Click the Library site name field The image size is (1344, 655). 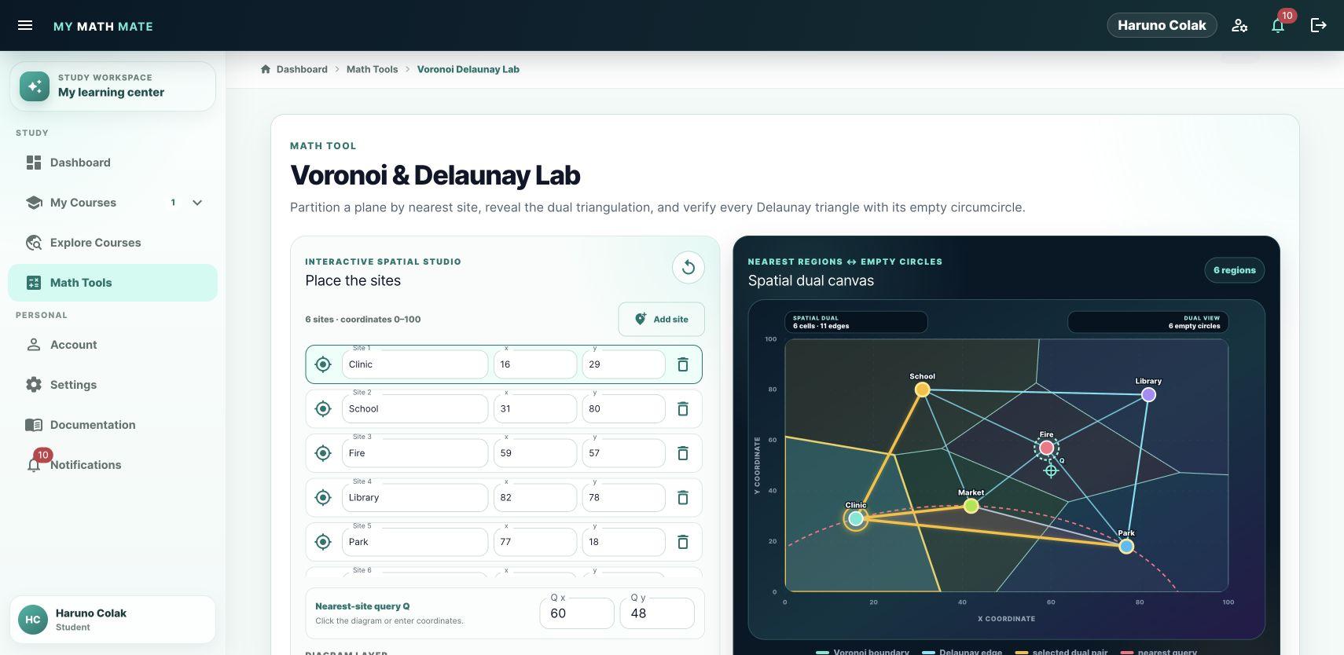click(415, 498)
